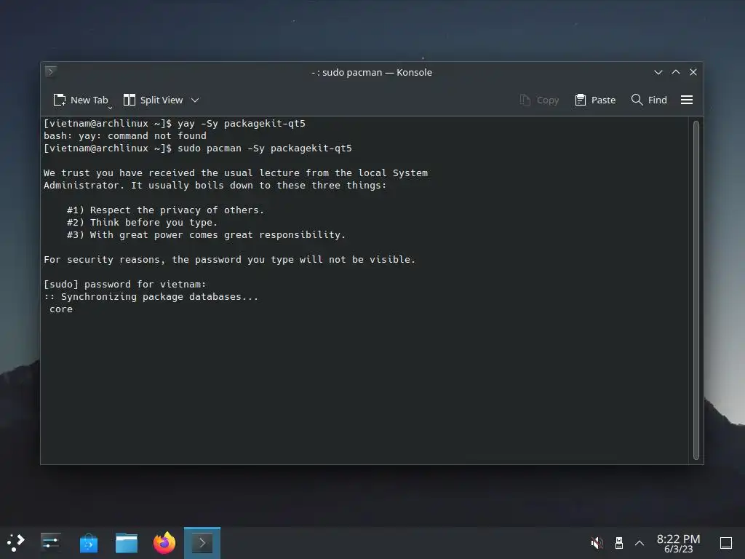Image resolution: width=745 pixels, height=559 pixels.
Task: Close the Konsole window
Action: tap(693, 72)
